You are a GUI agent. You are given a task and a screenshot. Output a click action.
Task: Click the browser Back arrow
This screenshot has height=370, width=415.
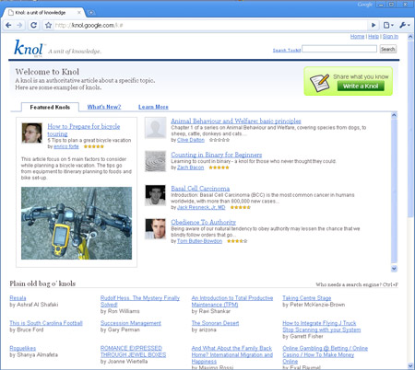coord(8,25)
